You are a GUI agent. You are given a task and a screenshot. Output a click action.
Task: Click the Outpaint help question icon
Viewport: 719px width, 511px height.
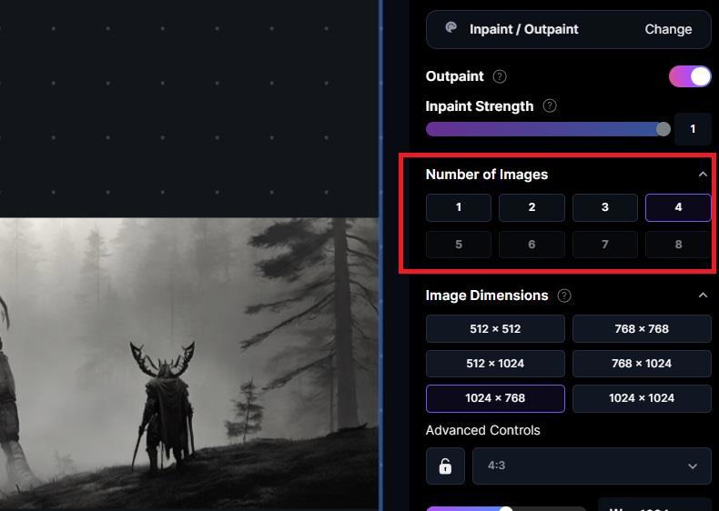[x=500, y=76]
